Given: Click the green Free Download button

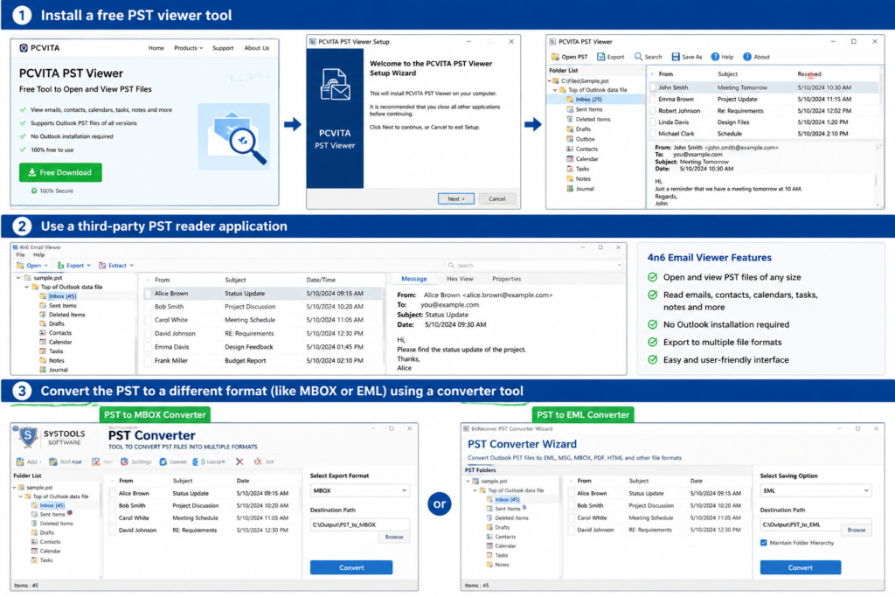Looking at the screenshot, I should coord(60,172).
